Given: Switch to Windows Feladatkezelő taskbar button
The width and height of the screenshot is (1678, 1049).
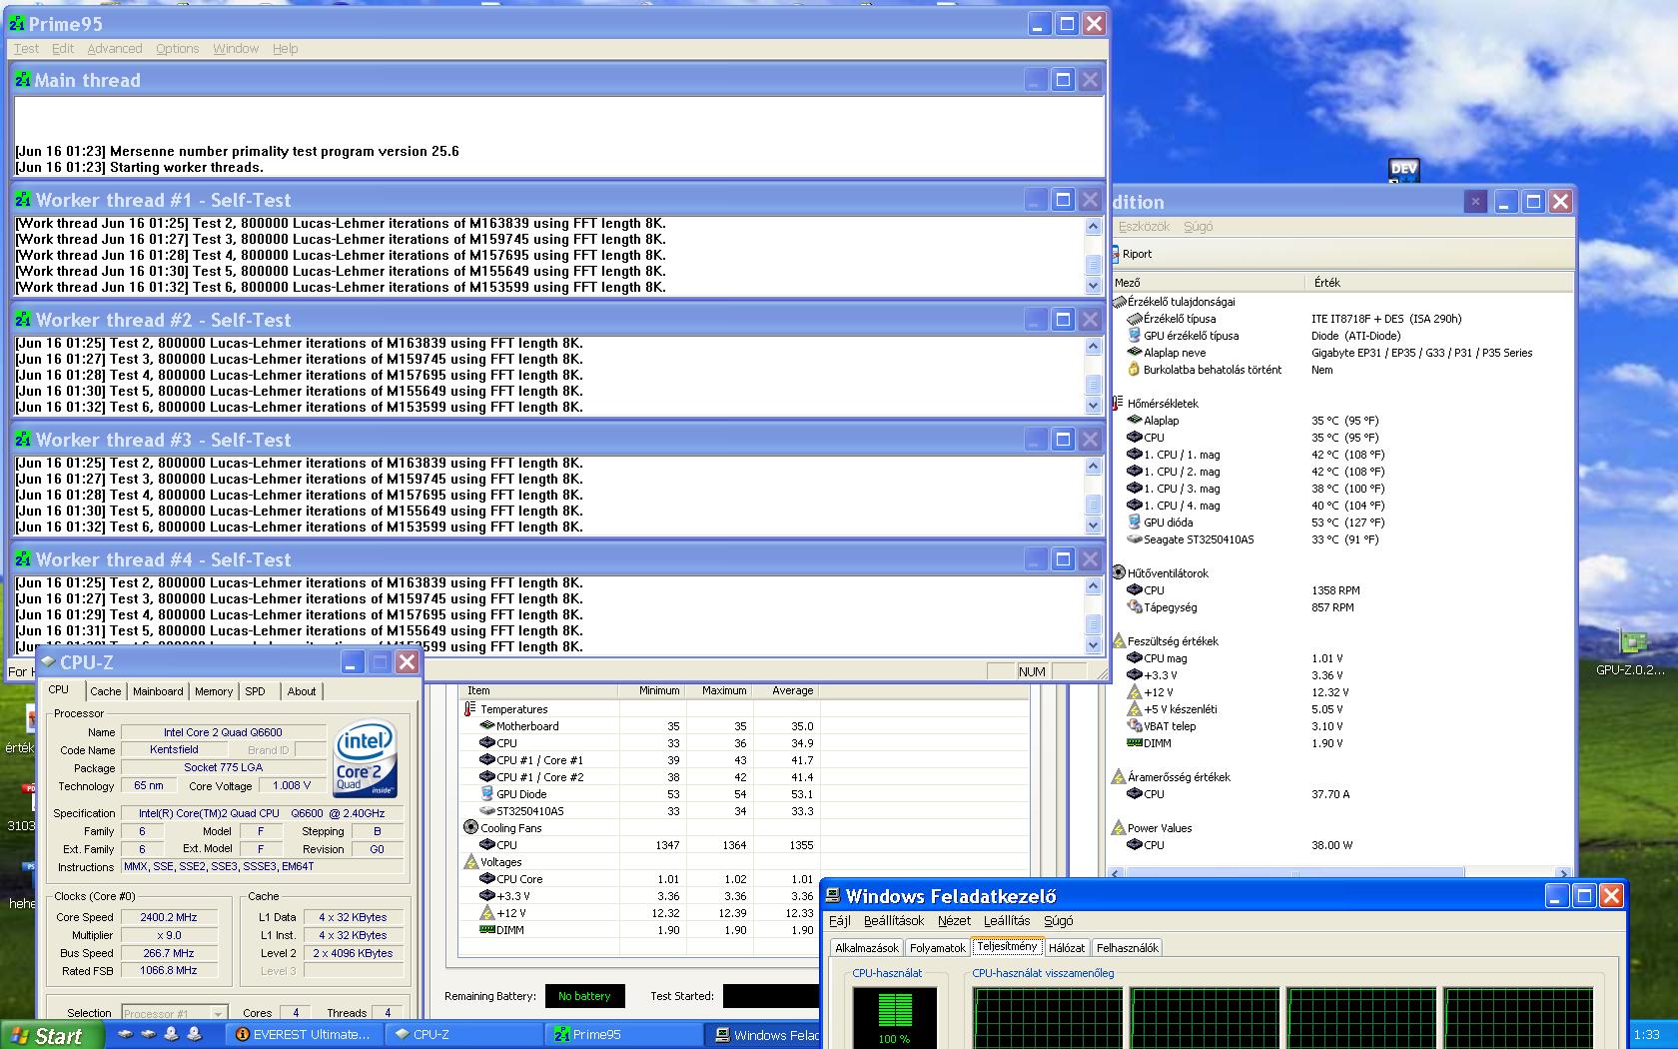Looking at the screenshot, I should pyautogui.click(x=764, y=1035).
